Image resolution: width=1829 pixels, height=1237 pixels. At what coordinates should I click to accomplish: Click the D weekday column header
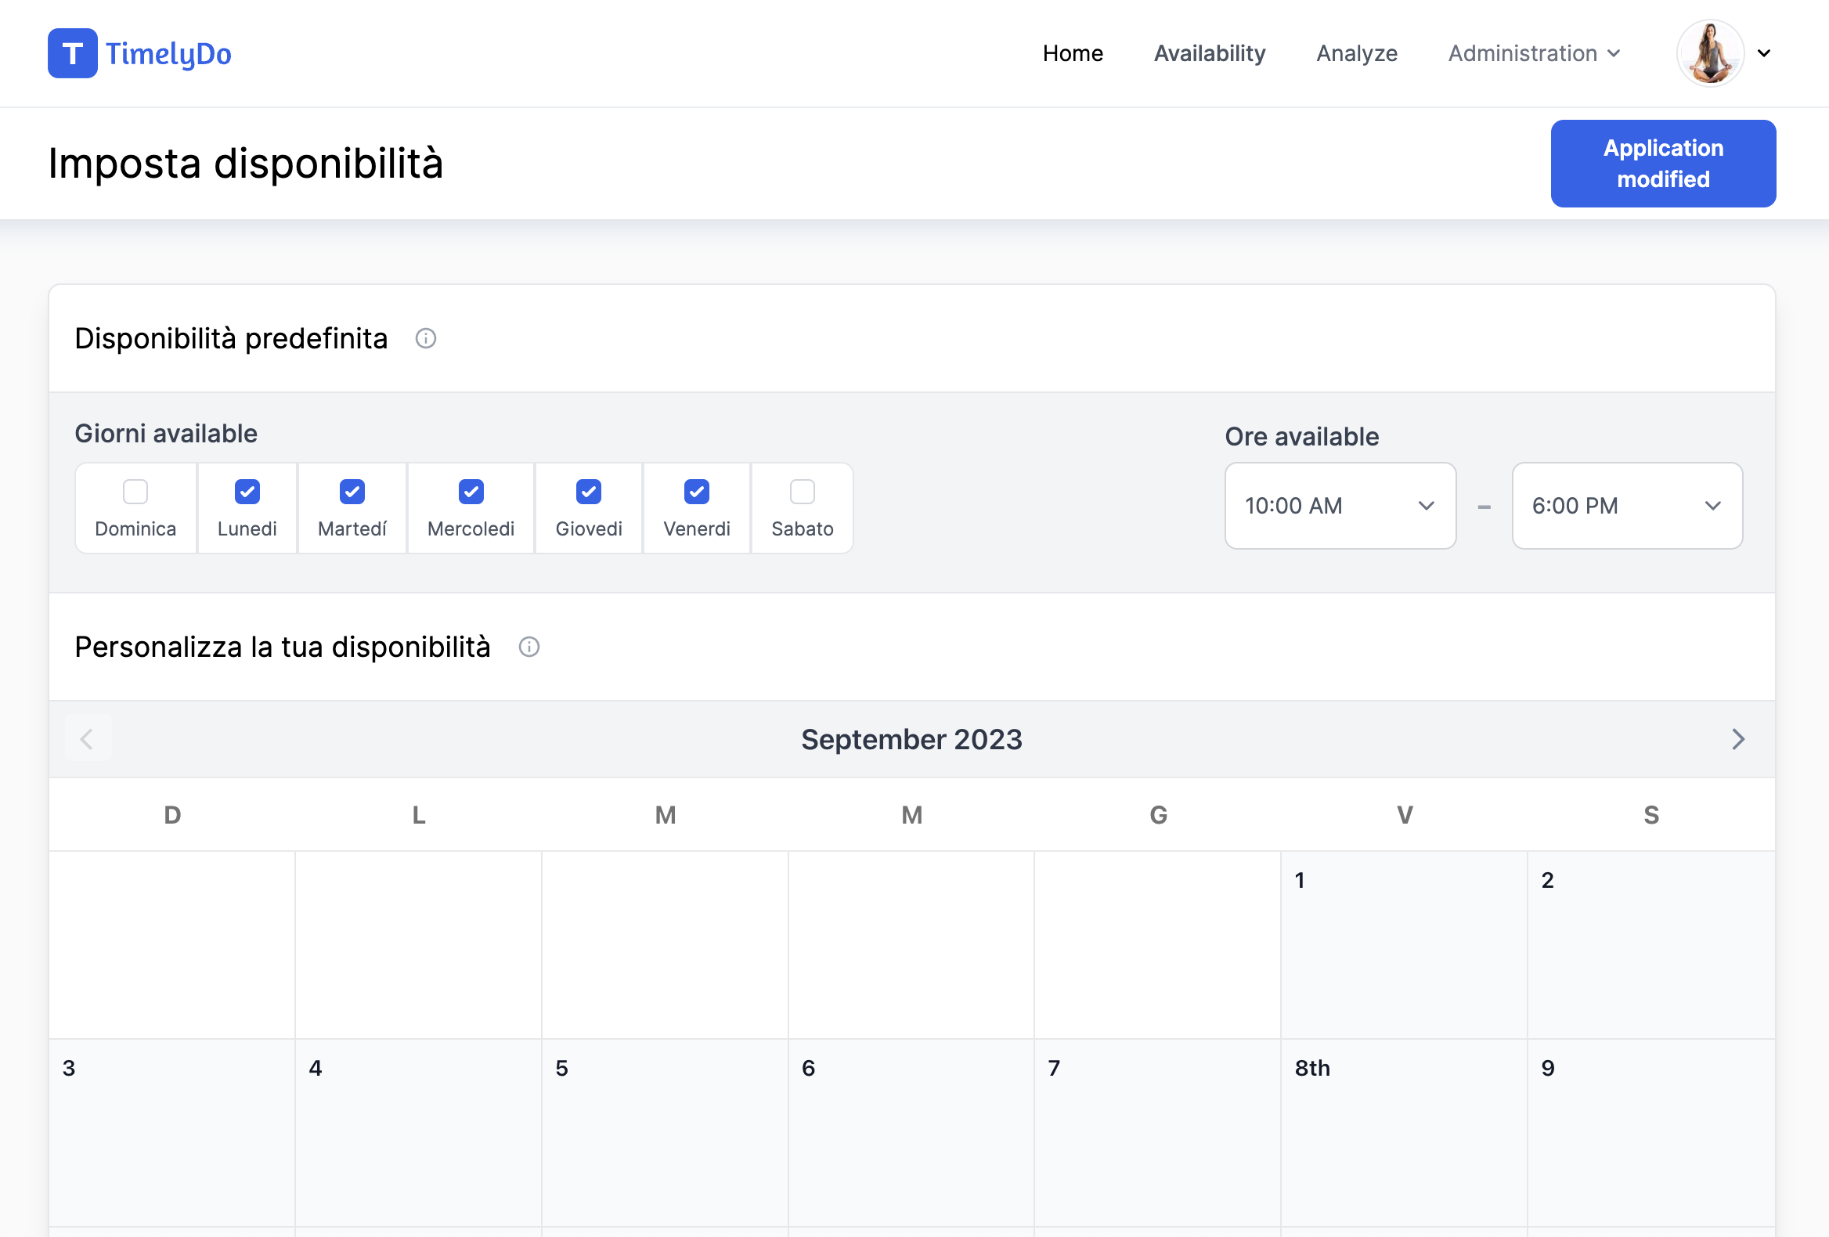[x=172, y=815]
